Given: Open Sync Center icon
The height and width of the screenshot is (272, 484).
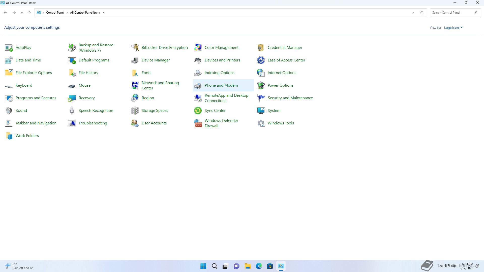Looking at the screenshot, I should pyautogui.click(x=198, y=111).
